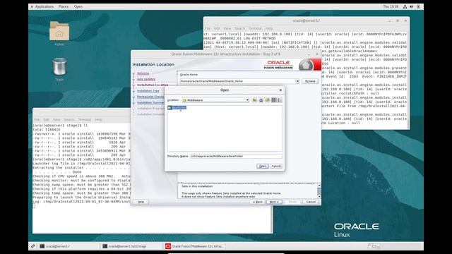Screen dimensions: 452x254
Task: Click the installer message pane scrollbar
Action: point(319,190)
